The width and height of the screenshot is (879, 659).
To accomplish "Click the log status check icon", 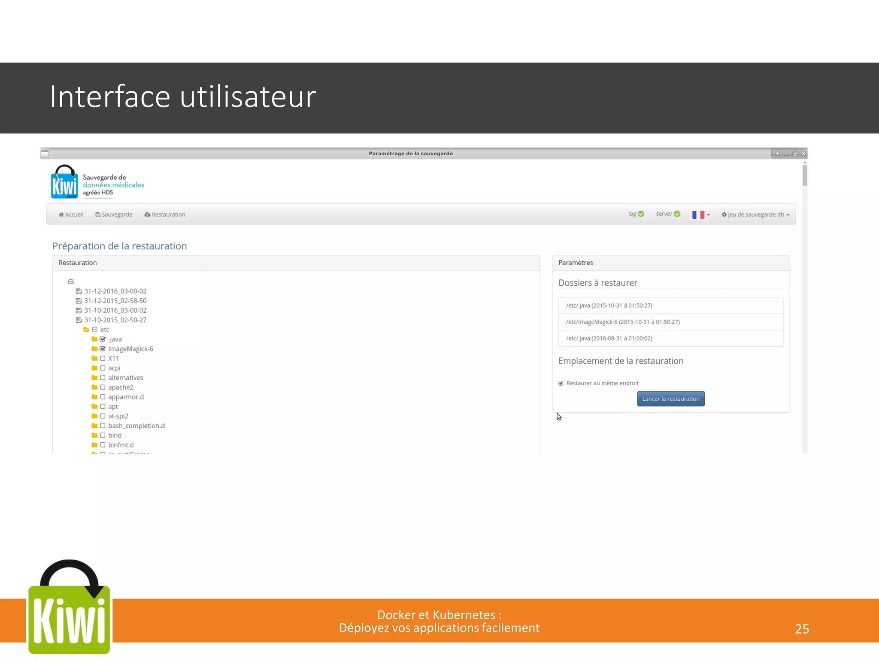I will (x=641, y=214).
